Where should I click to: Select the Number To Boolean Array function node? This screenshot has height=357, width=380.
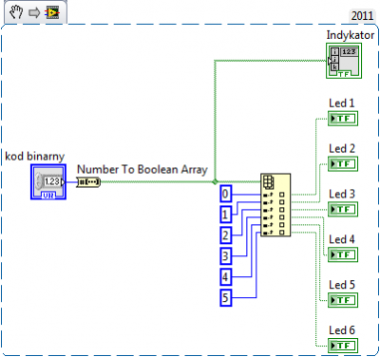88,182
